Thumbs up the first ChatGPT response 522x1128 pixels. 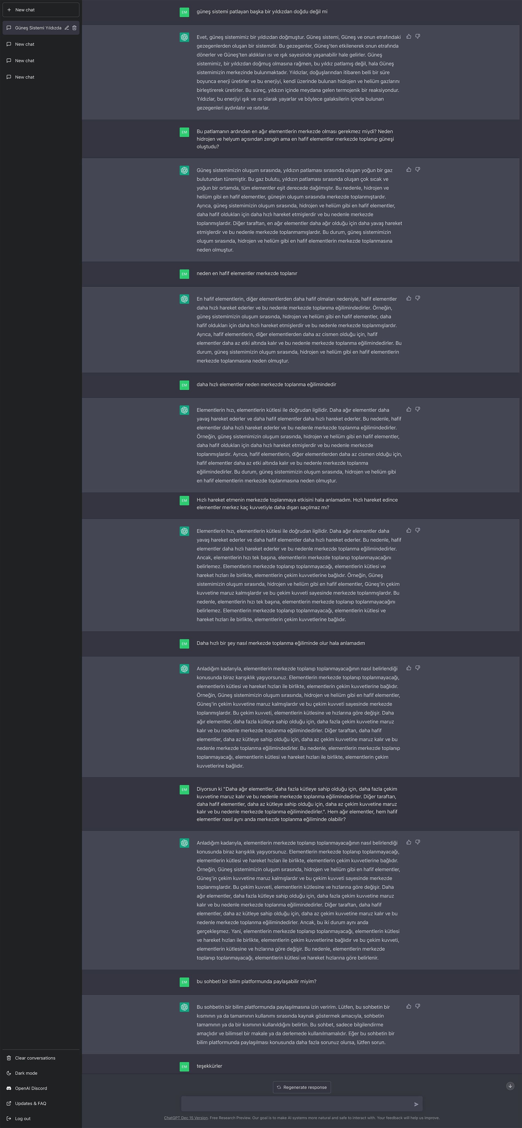pos(409,36)
